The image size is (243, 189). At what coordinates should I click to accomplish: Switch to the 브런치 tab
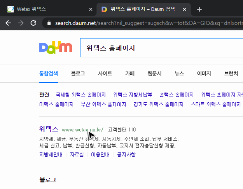point(231,73)
